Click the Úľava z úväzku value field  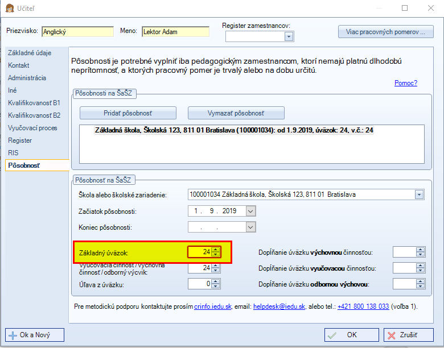[200, 284]
